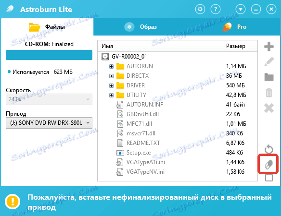Click the msvcr71.dll file icon
The width and height of the screenshot is (281, 216).
(x=120, y=133)
